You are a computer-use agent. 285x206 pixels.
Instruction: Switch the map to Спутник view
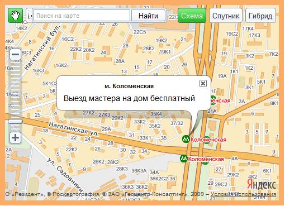(226, 16)
